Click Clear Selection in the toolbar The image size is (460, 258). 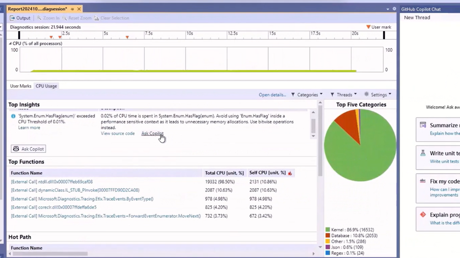pos(111,18)
